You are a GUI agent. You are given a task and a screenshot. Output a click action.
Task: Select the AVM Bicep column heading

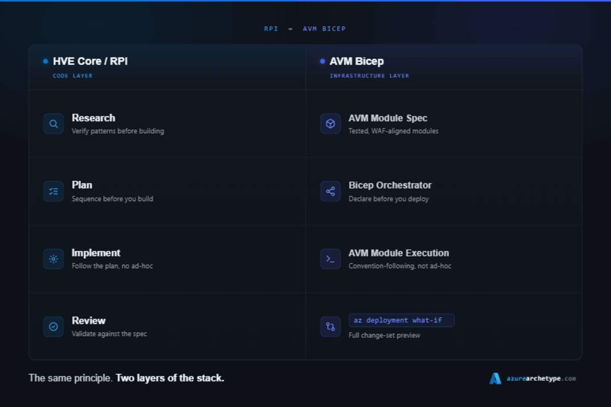pos(357,62)
